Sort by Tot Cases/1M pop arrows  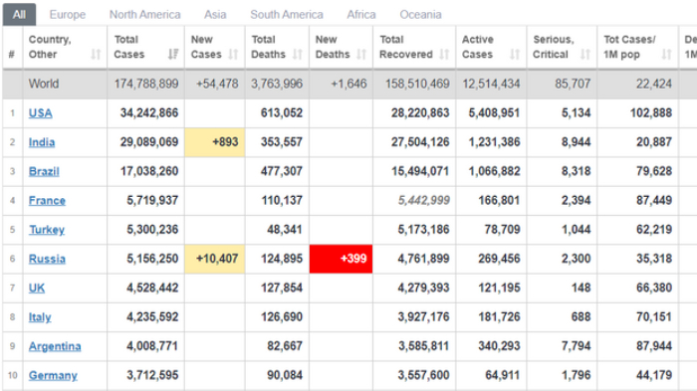coord(666,54)
